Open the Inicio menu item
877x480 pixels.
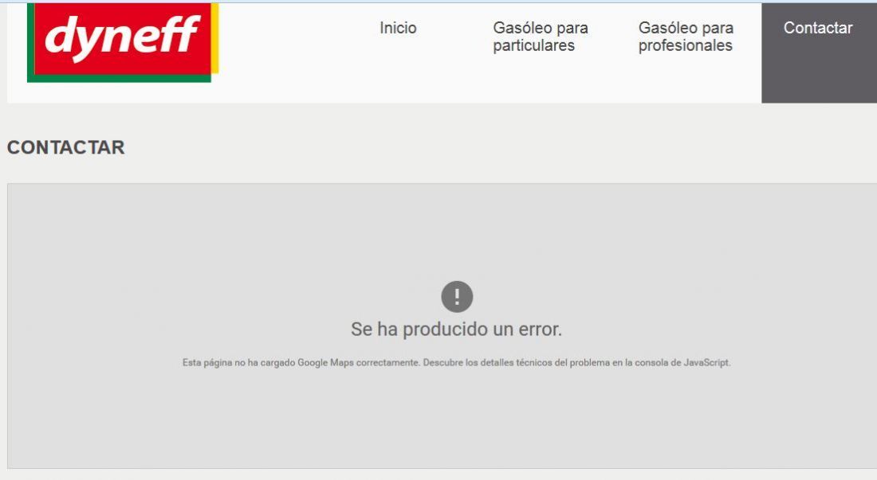tap(398, 28)
